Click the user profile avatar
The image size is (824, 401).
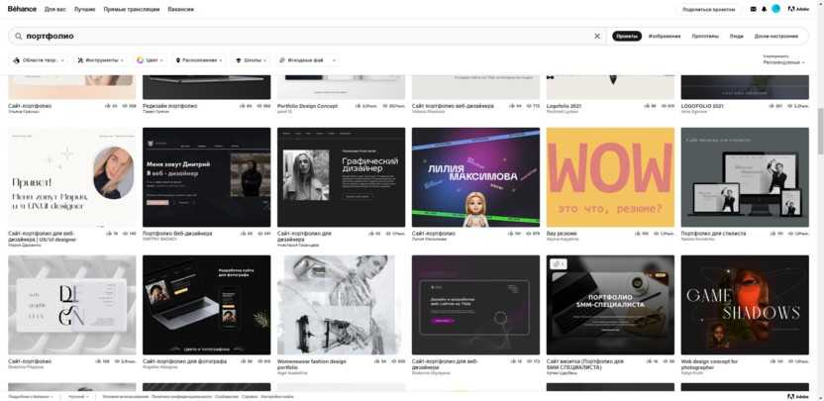(776, 9)
